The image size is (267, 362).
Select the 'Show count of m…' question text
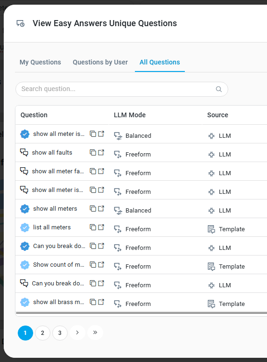click(x=59, y=265)
